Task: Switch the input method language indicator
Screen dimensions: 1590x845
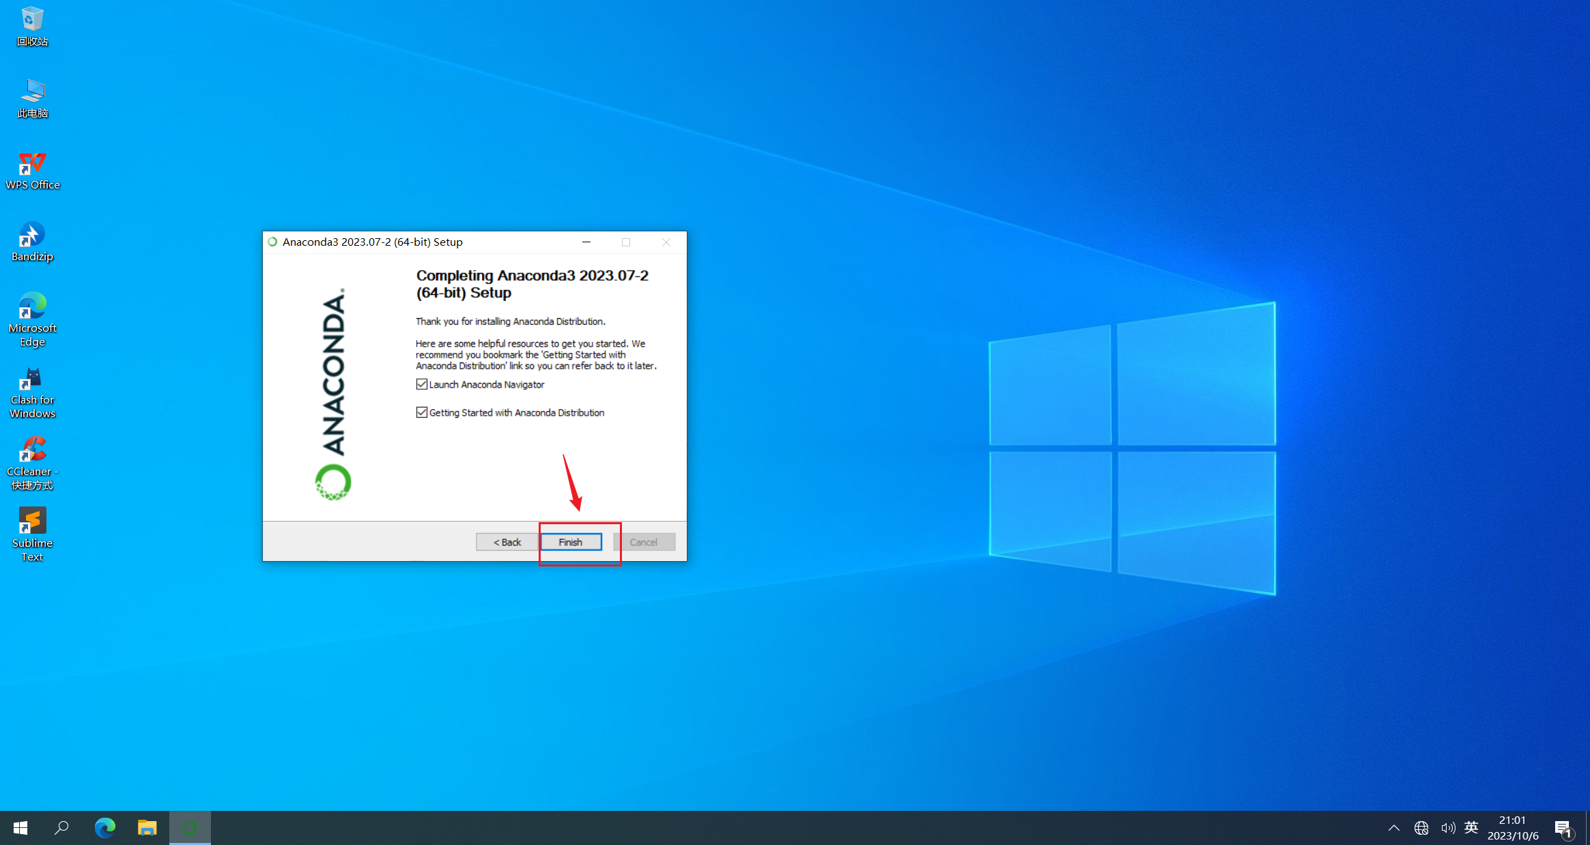Action: (1471, 828)
